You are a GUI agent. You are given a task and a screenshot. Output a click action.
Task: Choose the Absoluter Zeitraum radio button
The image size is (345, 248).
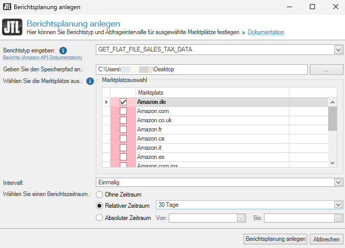(100, 218)
